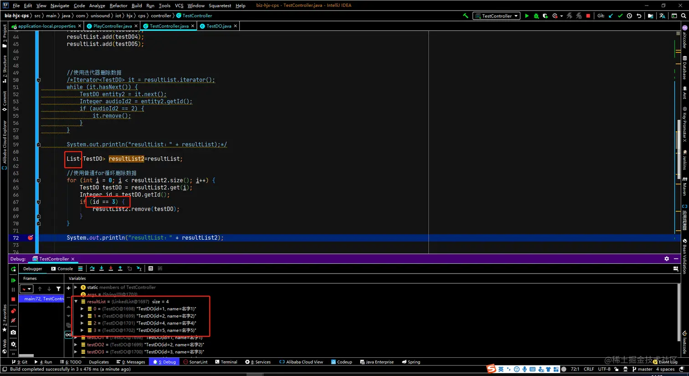The width and height of the screenshot is (689, 376).
Task: Rerun TestController in the Debug panel
Action: tap(13, 269)
